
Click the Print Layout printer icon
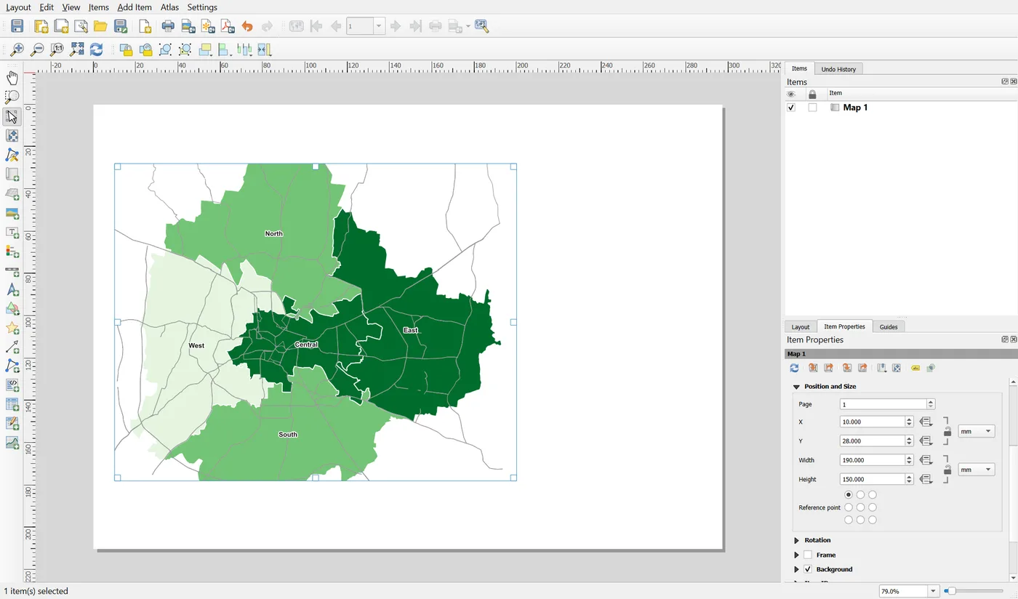click(x=168, y=27)
